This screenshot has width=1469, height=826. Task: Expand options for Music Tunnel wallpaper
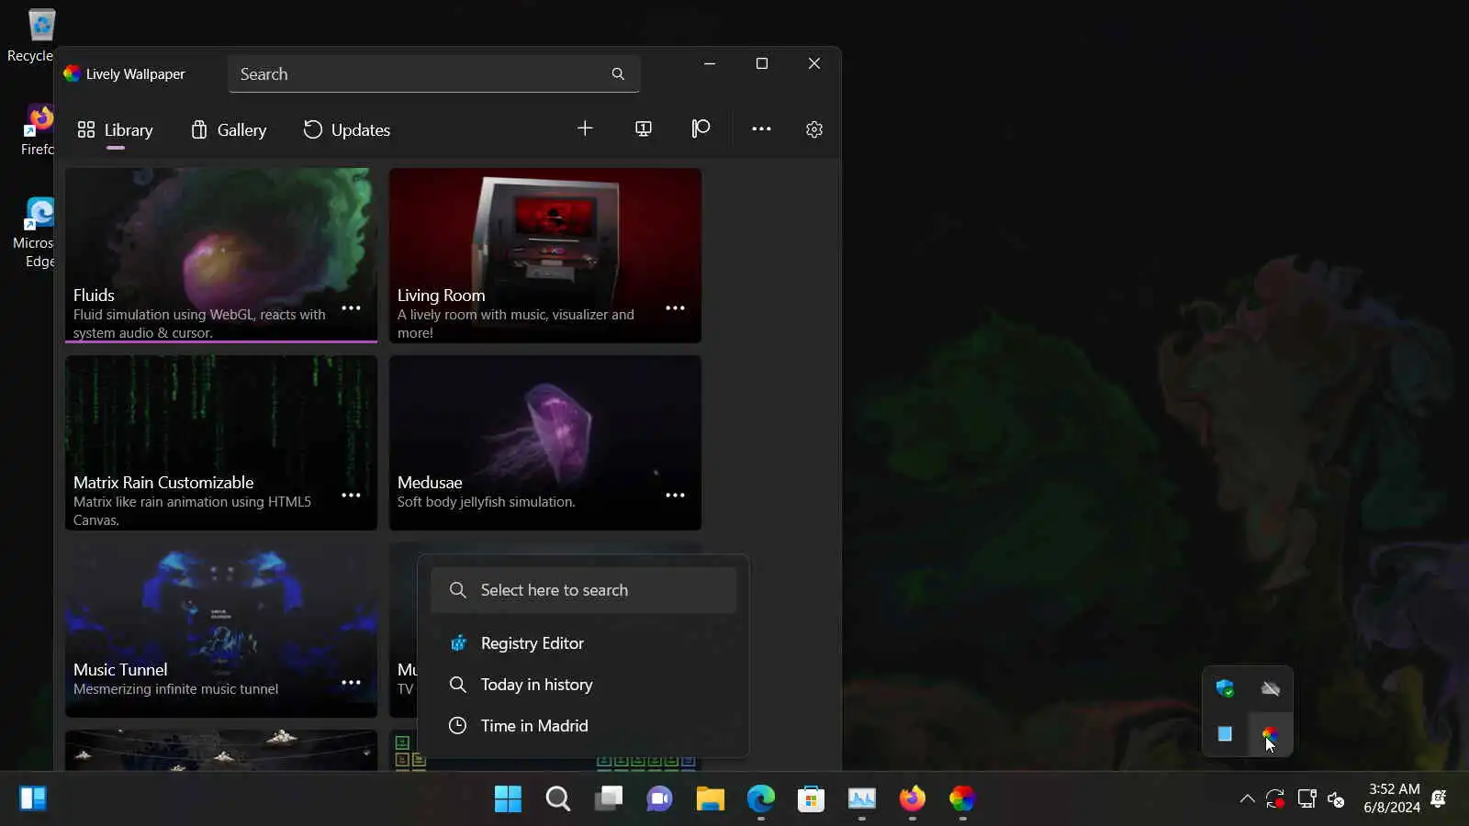click(351, 683)
